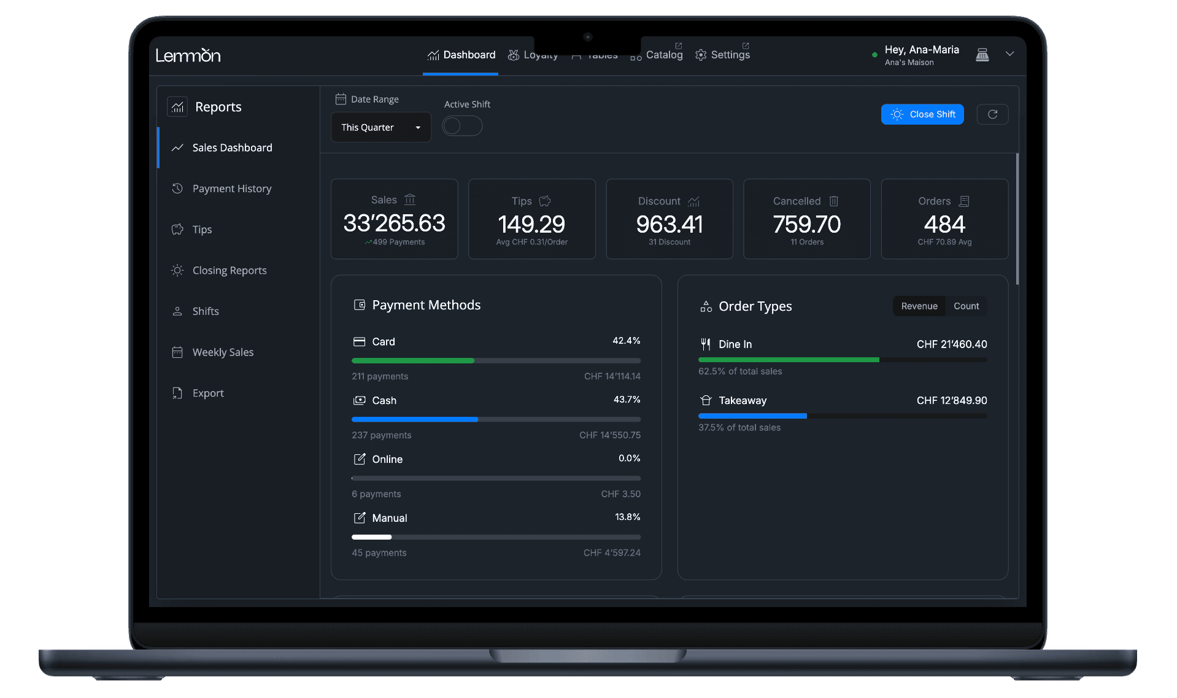This screenshot has width=1177, height=698.
Task: Open the Dashboard tab
Action: (461, 55)
